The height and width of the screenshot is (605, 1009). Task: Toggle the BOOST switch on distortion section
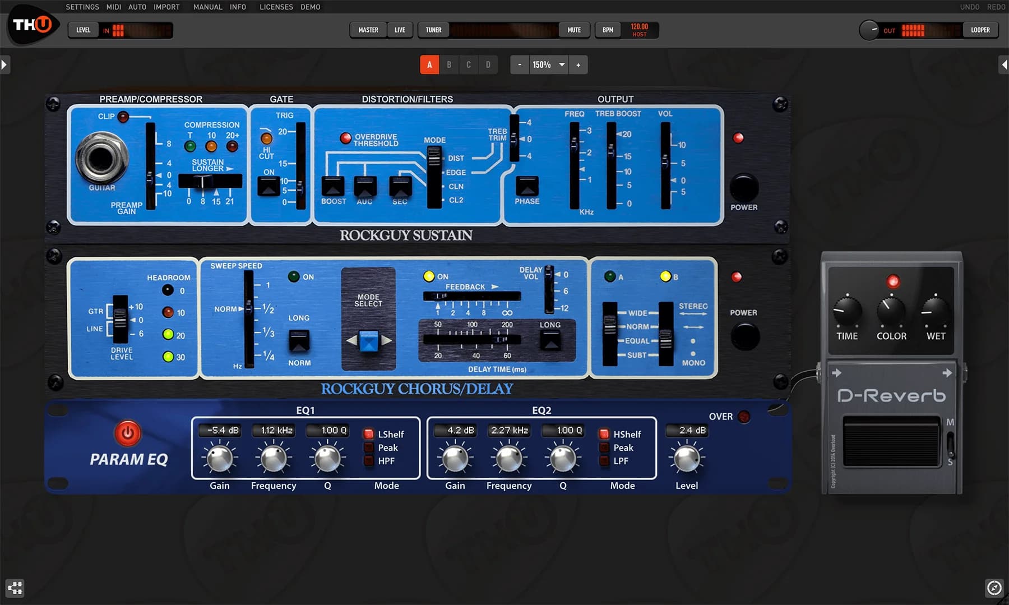click(333, 186)
